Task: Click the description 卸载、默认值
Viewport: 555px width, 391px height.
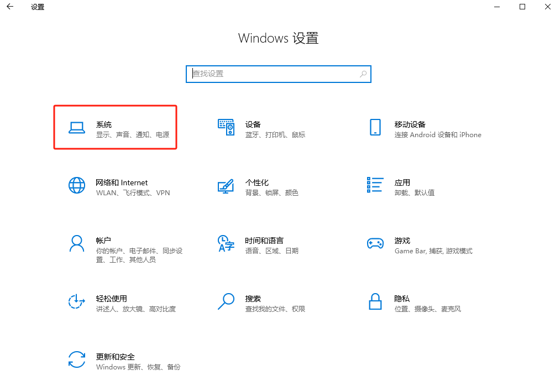Action: coord(415,193)
